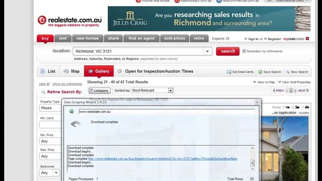Click the log scrollbar down arrow
The image size is (322, 181).
253,169
